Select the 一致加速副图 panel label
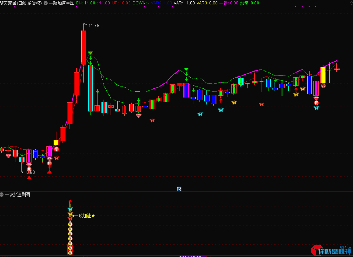Screen dimensions: 353x257 pos(17,194)
